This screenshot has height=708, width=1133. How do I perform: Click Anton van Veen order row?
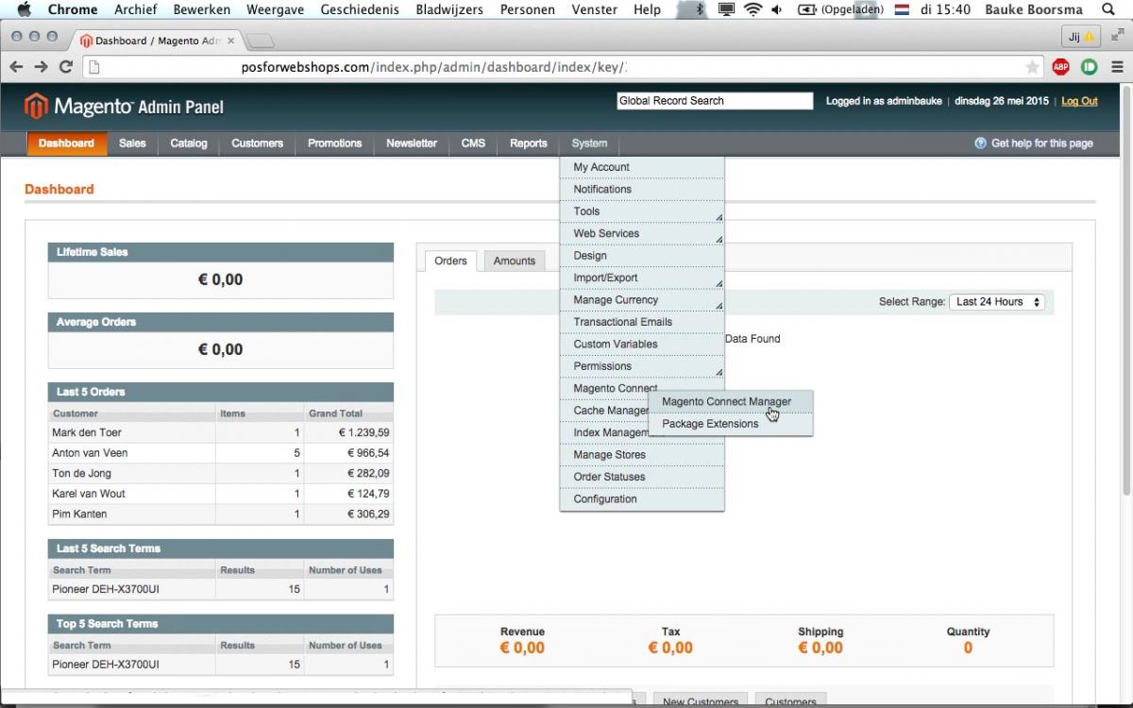click(221, 453)
